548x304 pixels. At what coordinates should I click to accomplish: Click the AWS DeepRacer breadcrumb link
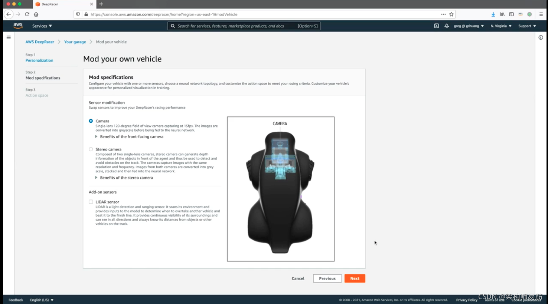[40, 42]
